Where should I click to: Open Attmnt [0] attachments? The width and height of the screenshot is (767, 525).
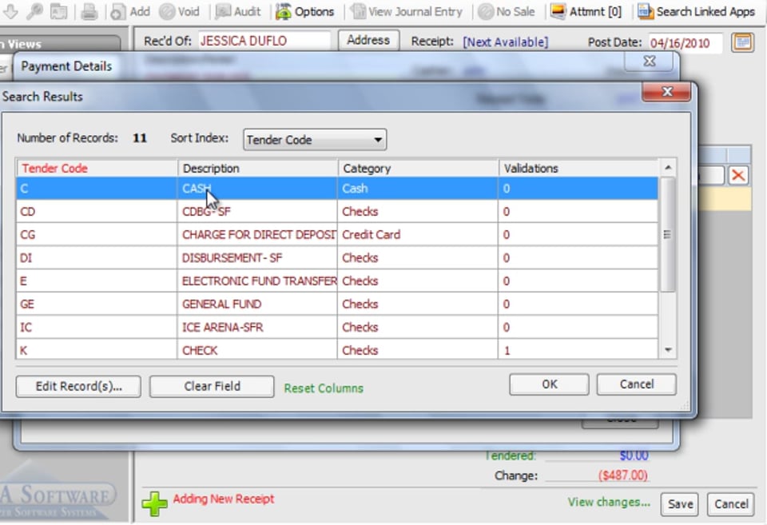coord(586,11)
